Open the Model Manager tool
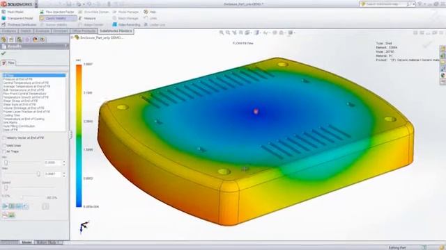Viewport: 446px width, 250px height. (125, 12)
